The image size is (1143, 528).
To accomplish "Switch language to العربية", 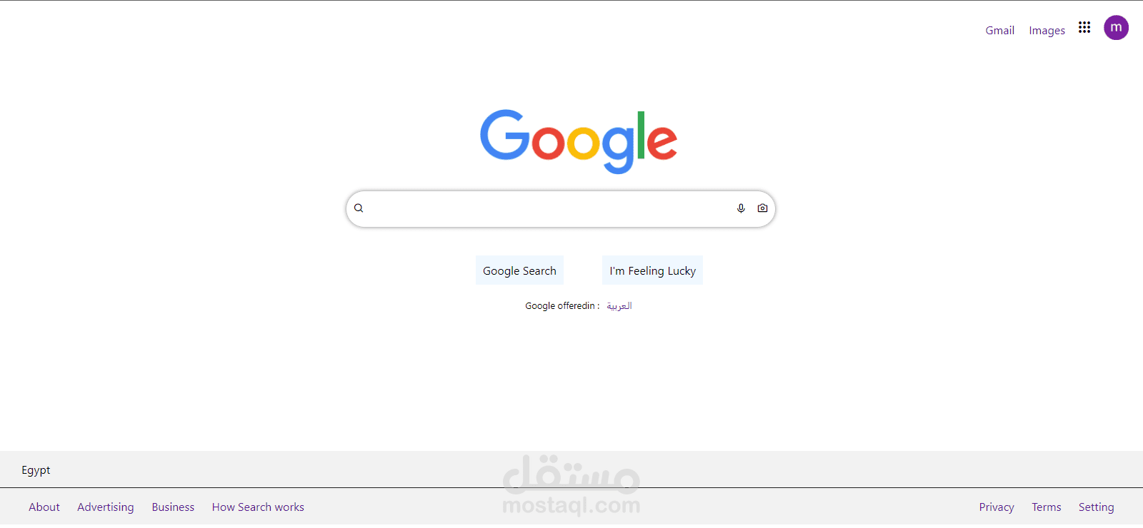I will coord(619,306).
